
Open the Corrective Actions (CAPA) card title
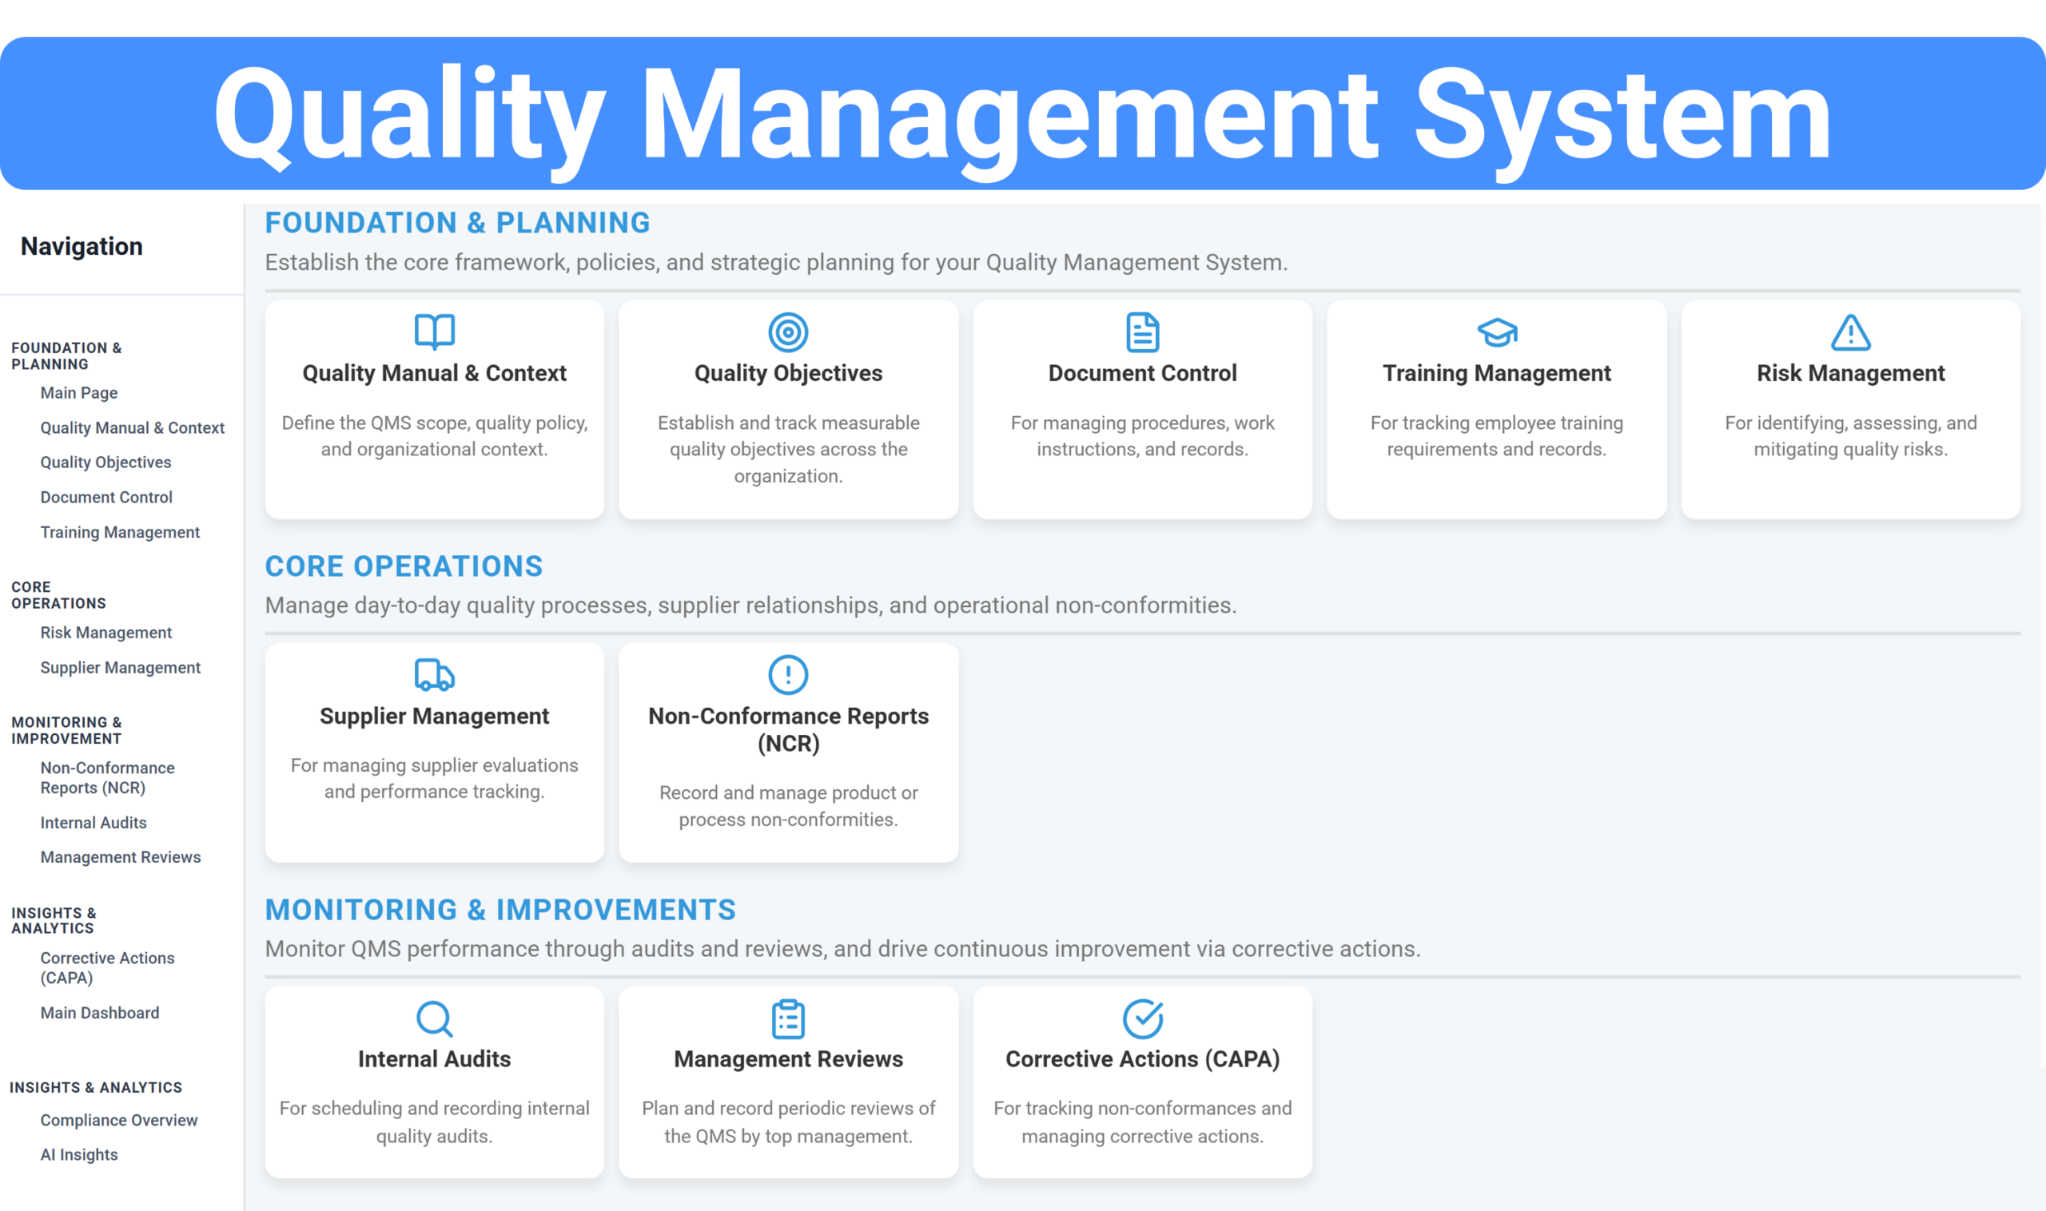pyautogui.click(x=1142, y=1058)
